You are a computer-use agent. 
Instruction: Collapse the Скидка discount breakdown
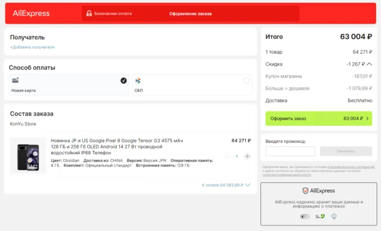click(x=369, y=64)
